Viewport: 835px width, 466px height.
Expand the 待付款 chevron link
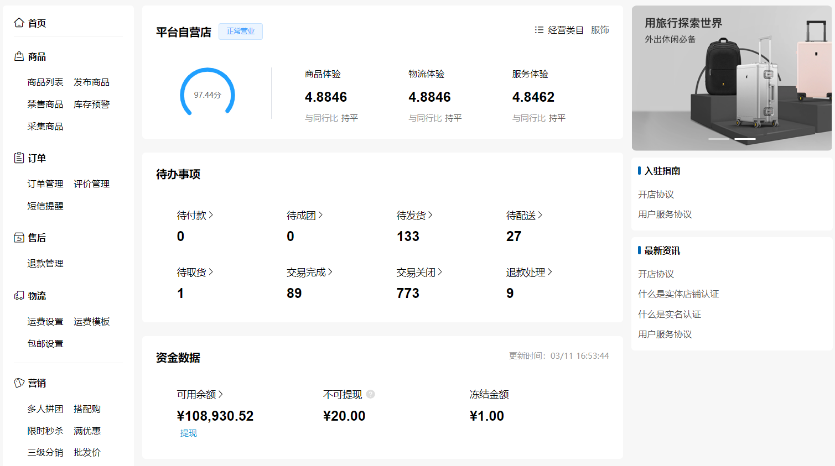click(195, 216)
